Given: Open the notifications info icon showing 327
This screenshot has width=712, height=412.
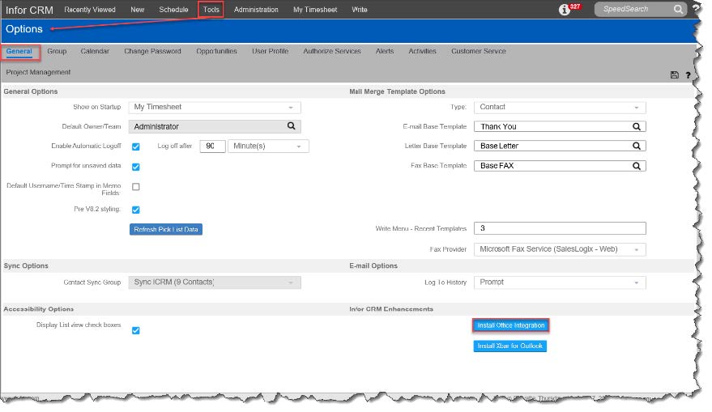Looking at the screenshot, I should (x=565, y=11).
